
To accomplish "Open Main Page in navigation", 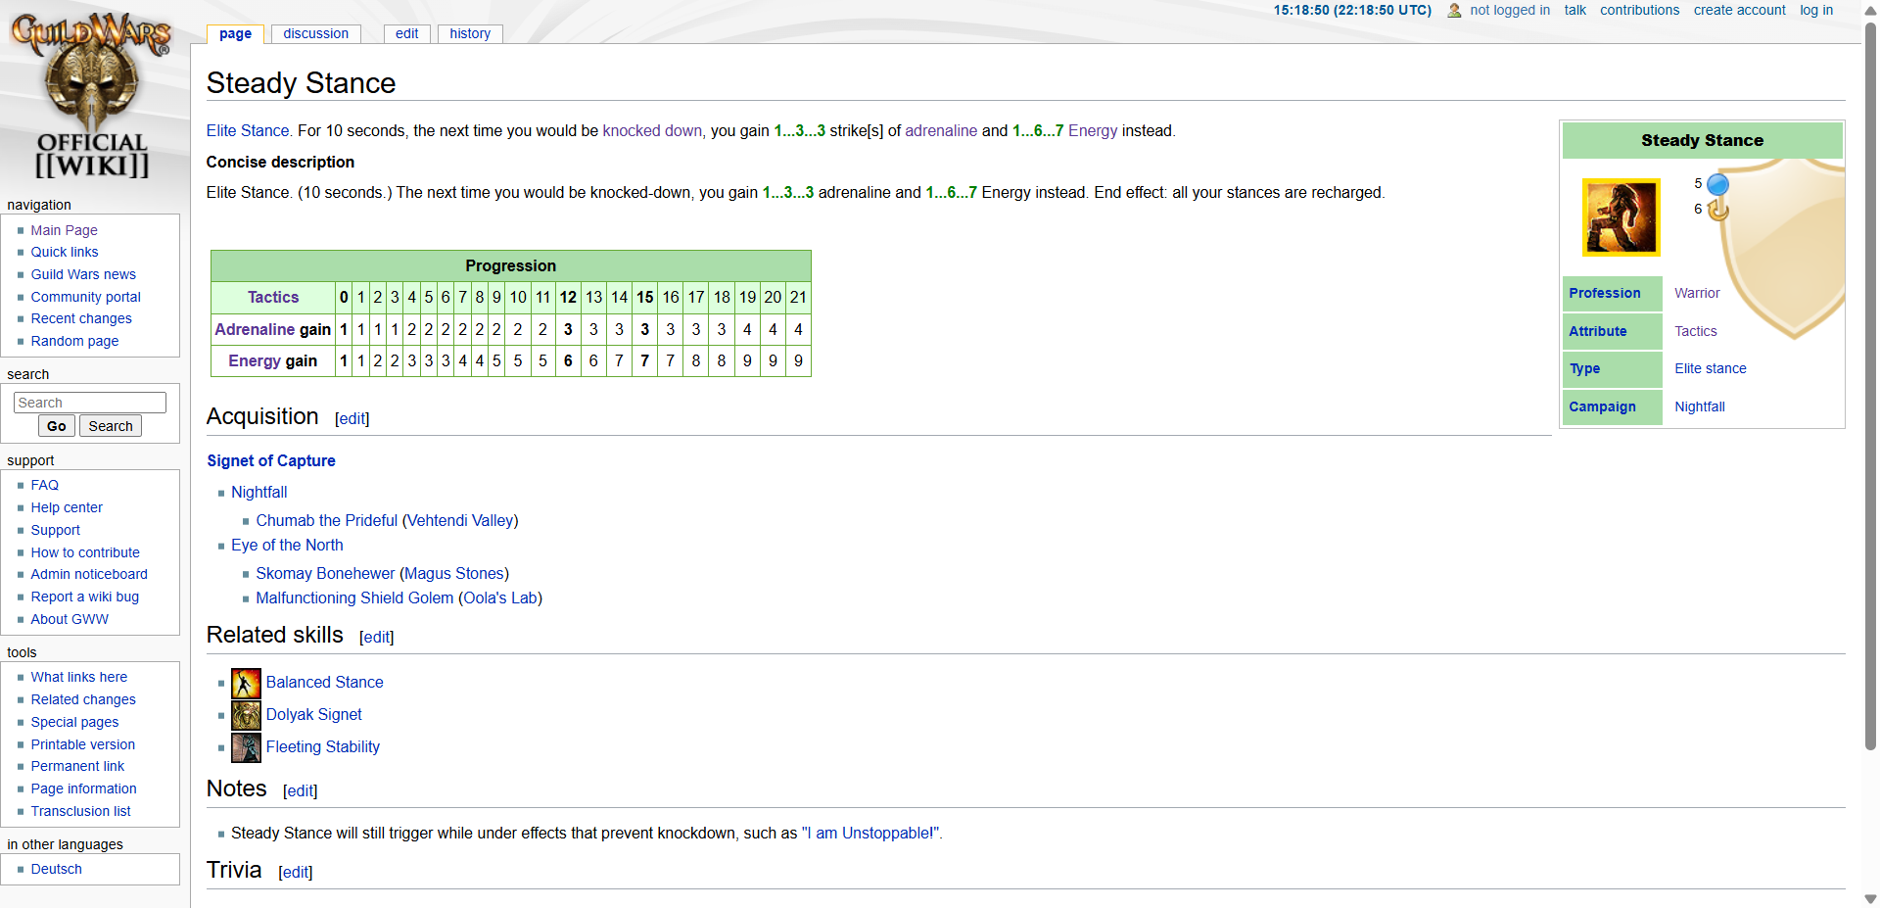I will point(64,230).
